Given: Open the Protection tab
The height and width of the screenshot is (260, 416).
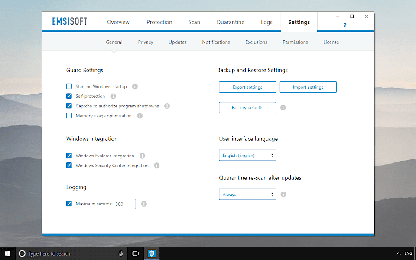Looking at the screenshot, I should pyautogui.click(x=159, y=22).
